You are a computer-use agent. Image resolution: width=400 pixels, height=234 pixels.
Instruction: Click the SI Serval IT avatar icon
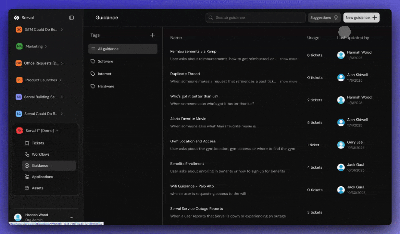[19, 131]
